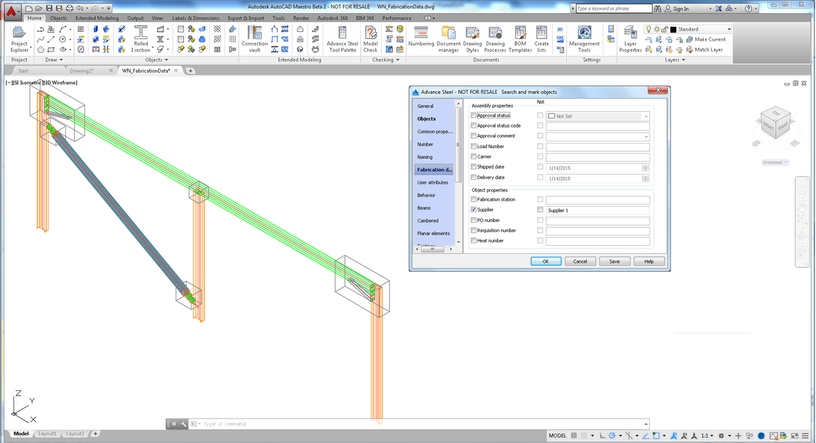Select Beams in the dialog category list
Image resolution: width=816 pixels, height=443 pixels.
click(424, 208)
